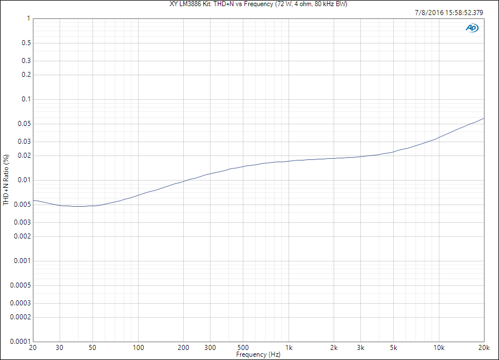Click the '30' frequency tick label

(x=60, y=348)
